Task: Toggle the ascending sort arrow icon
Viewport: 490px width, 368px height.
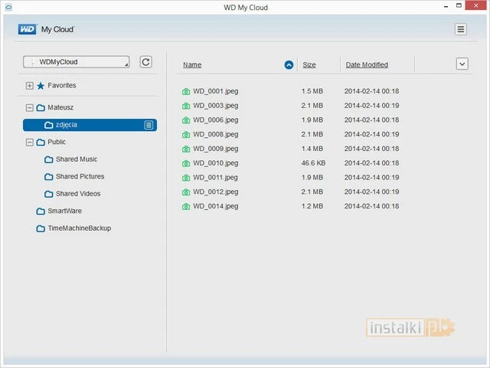Action: (x=289, y=65)
